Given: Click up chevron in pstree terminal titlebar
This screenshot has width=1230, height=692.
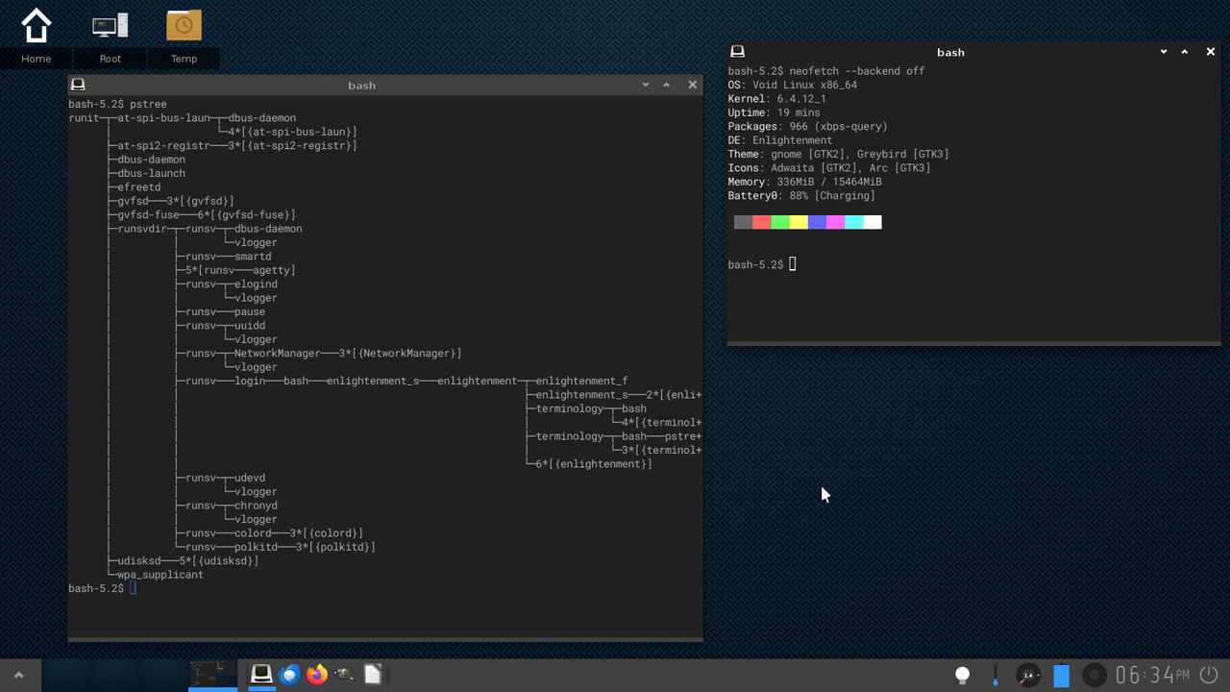Looking at the screenshot, I should click(667, 86).
